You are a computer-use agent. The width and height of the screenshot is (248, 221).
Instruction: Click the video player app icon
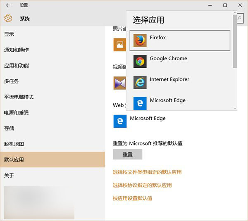pos(119,83)
